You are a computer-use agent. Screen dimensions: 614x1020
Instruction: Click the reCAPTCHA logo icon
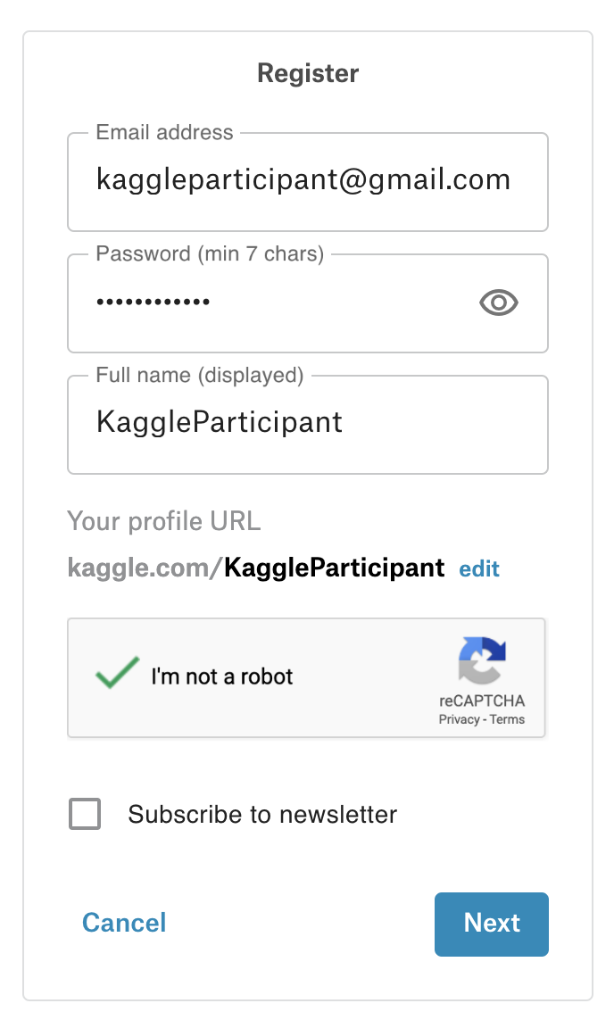[x=482, y=660]
